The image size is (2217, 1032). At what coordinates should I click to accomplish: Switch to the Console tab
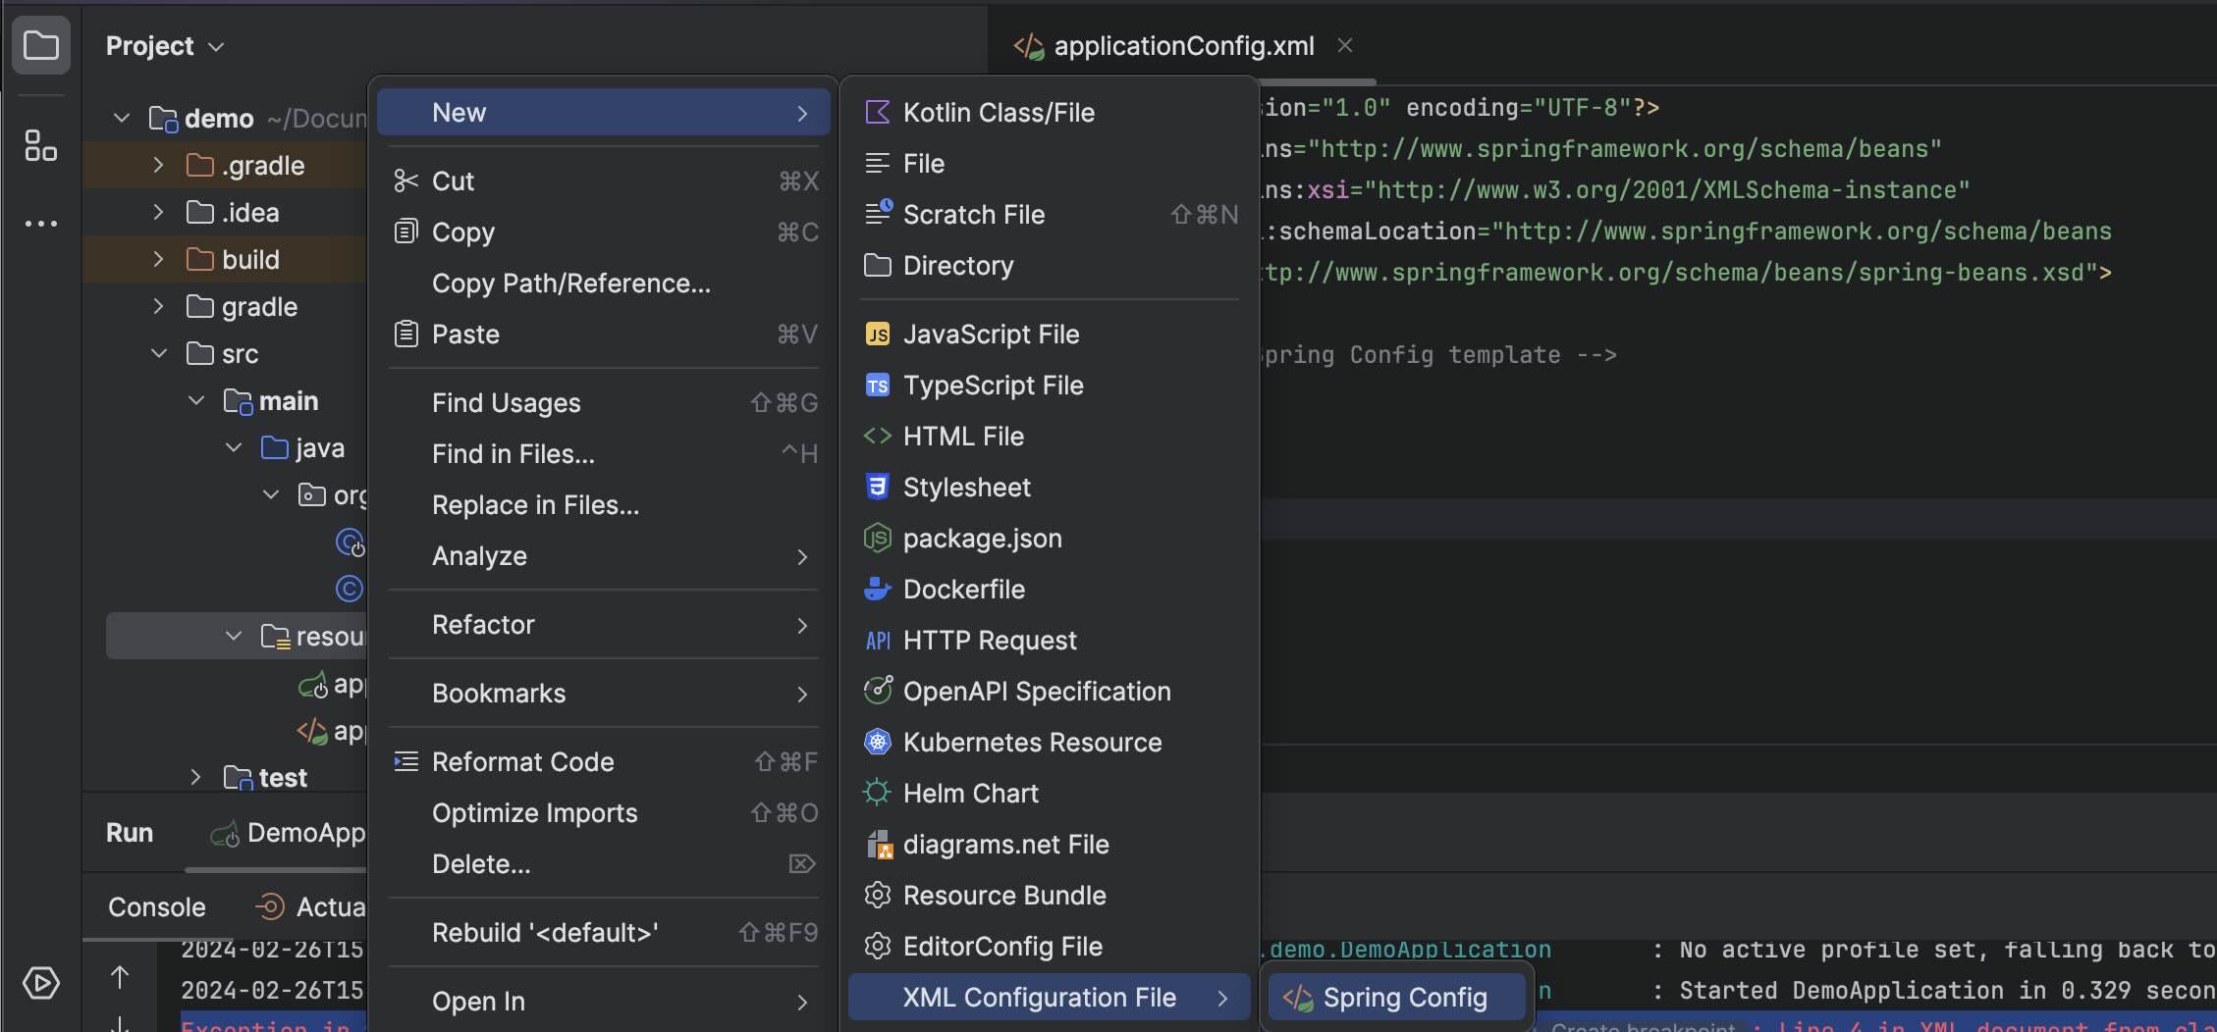coord(155,906)
